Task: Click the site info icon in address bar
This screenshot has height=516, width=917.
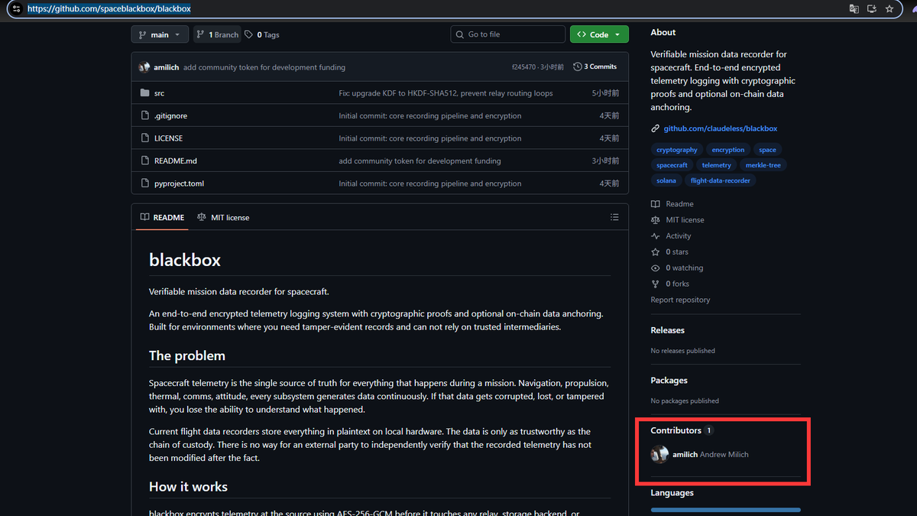Action: [16, 8]
